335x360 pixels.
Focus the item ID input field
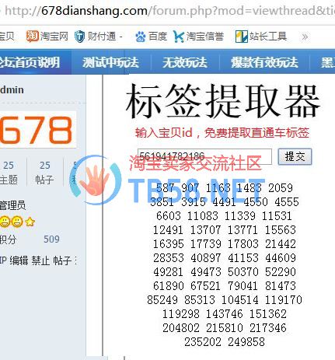(x=204, y=156)
